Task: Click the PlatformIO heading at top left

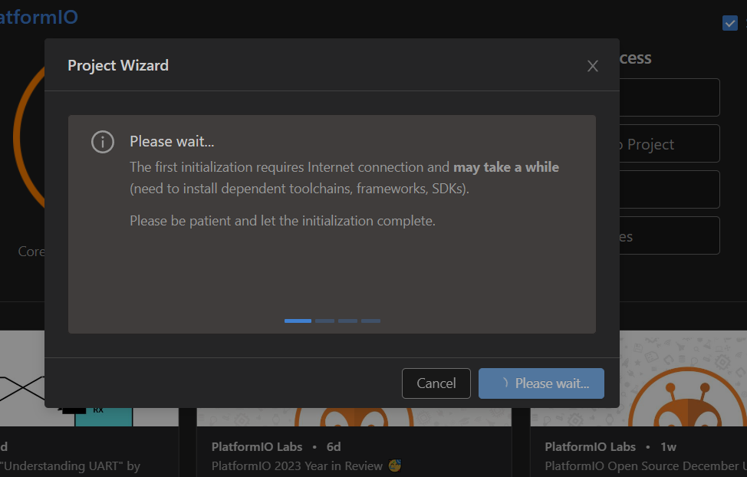Action: click(39, 17)
